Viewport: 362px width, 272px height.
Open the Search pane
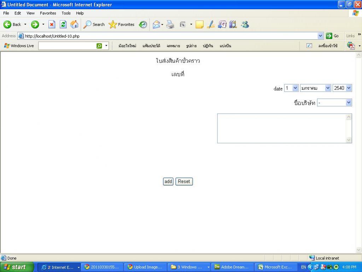click(x=94, y=24)
